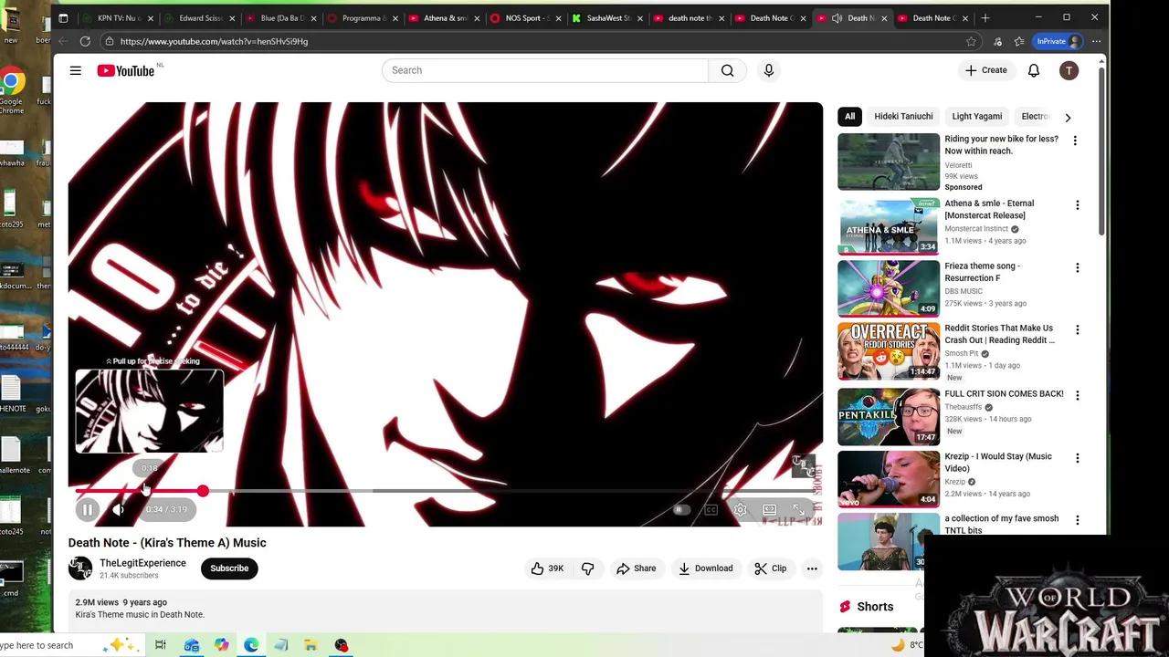Switch to the 'NOS Sport' browser tab
This screenshot has width=1169, height=657.
point(525,18)
